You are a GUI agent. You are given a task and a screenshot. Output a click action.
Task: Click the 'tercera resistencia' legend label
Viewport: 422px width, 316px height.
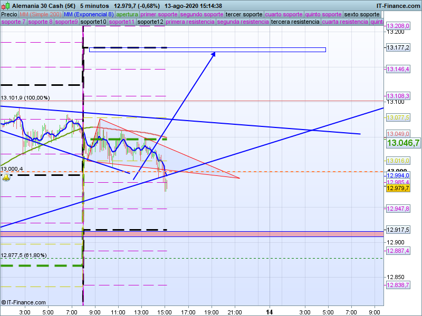295,22
